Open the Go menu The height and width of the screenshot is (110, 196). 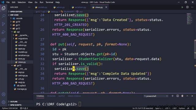[36, 2]
